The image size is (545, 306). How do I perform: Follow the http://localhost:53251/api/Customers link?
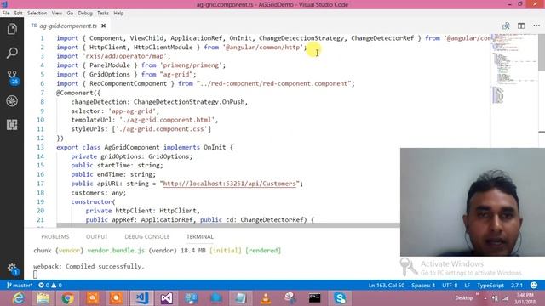pyautogui.click(x=229, y=184)
